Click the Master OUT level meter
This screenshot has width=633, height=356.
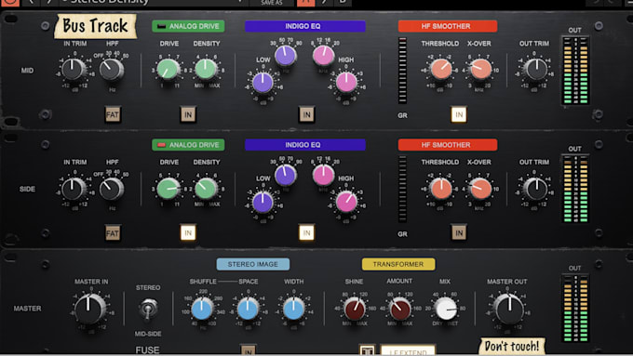point(575,309)
